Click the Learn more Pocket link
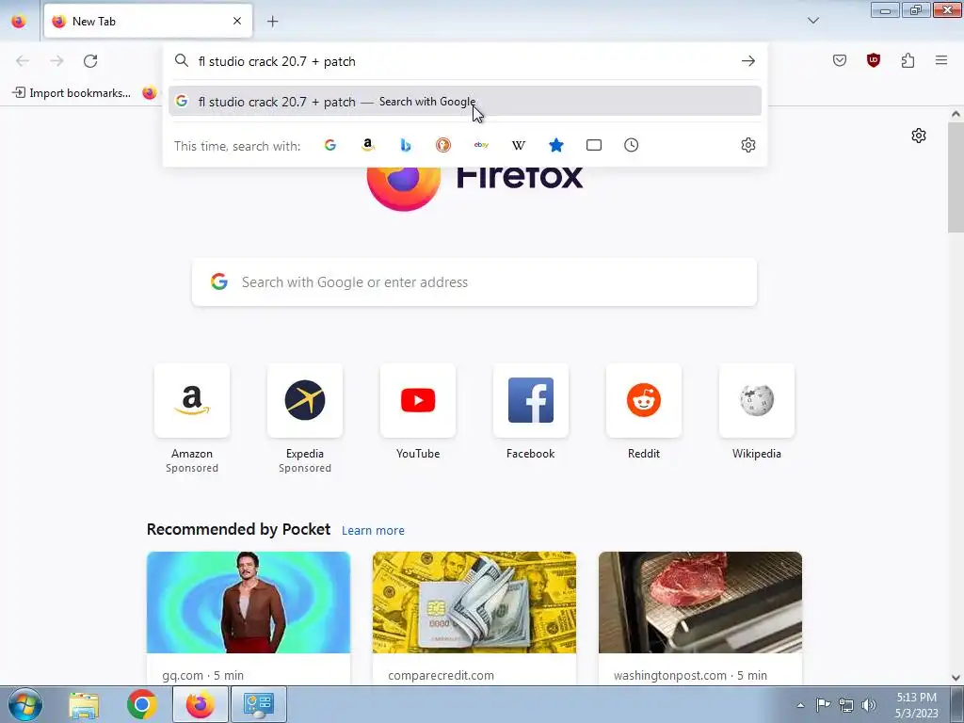Screen dimensions: 964x723 373,531
